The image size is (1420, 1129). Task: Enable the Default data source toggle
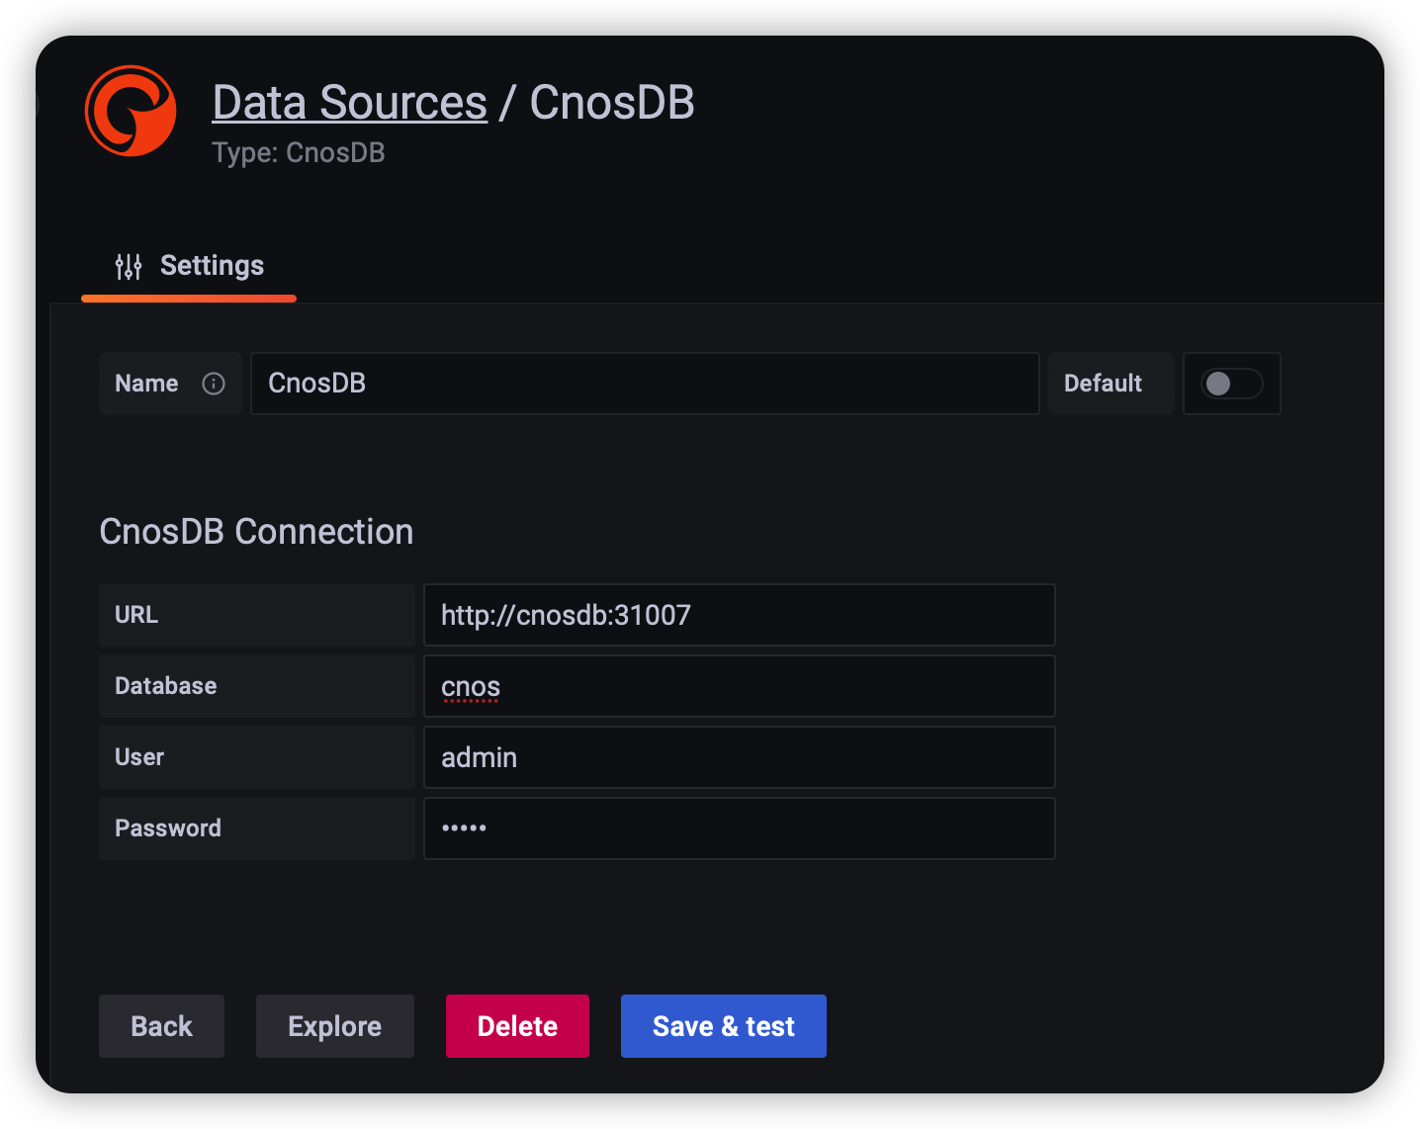click(x=1231, y=384)
